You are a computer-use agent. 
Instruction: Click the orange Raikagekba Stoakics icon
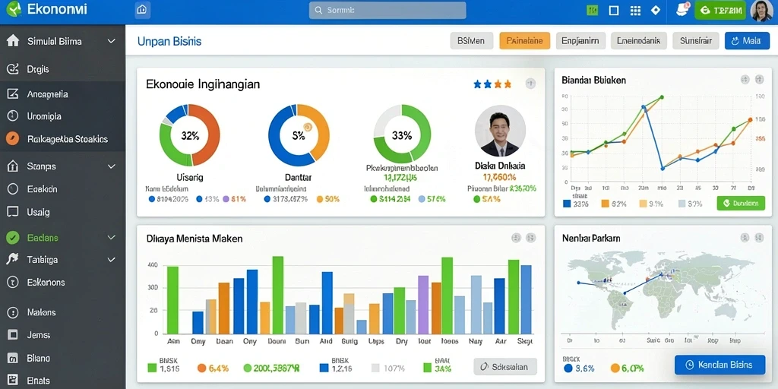[12, 139]
